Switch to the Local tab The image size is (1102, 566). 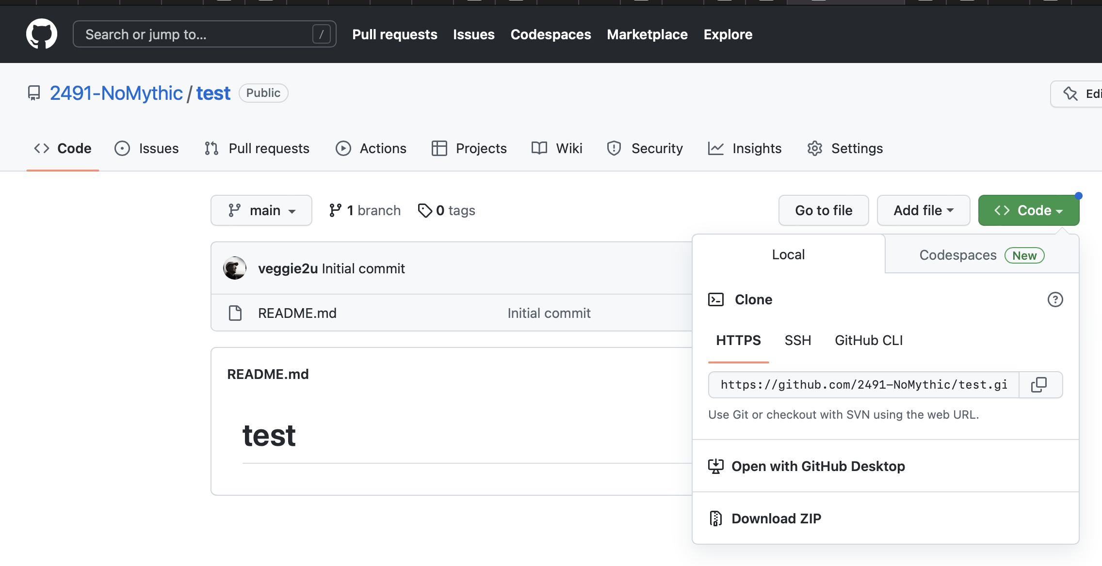789,254
